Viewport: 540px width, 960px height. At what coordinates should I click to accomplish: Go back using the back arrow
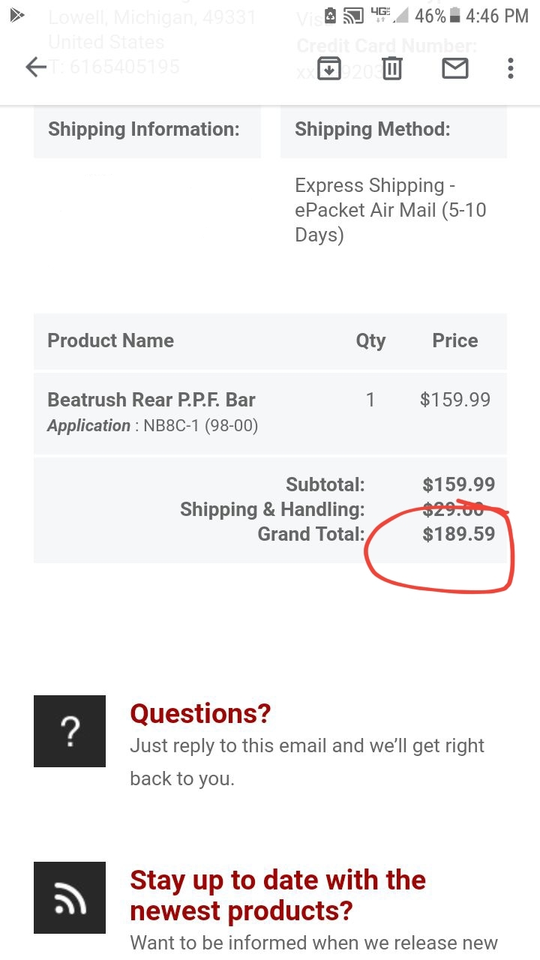click(x=36, y=67)
